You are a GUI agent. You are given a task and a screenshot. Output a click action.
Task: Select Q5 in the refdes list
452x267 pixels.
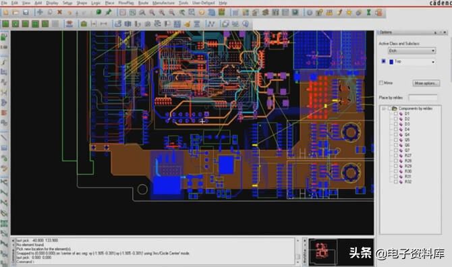pyautogui.click(x=407, y=140)
